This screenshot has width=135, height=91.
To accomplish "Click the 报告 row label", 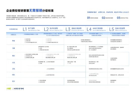I will pos(13,81).
